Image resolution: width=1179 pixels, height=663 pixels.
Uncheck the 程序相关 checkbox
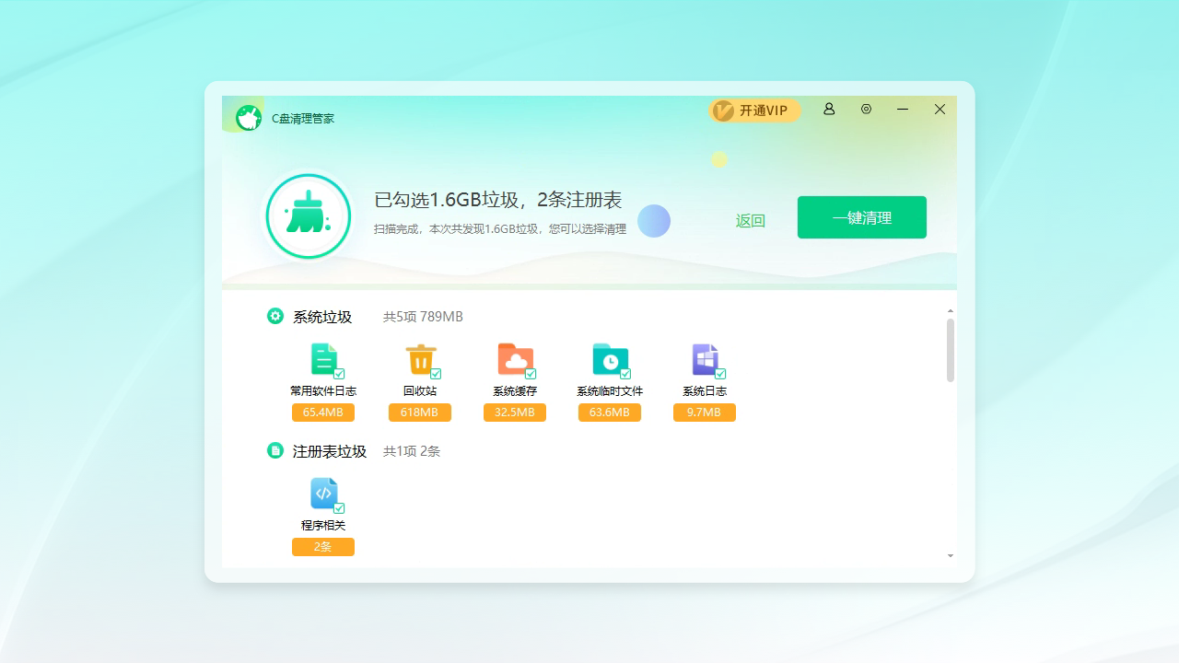339,507
